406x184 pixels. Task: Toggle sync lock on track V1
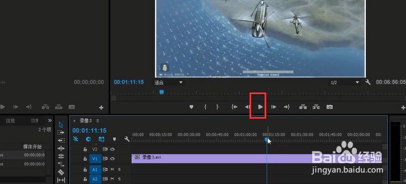coord(105,159)
